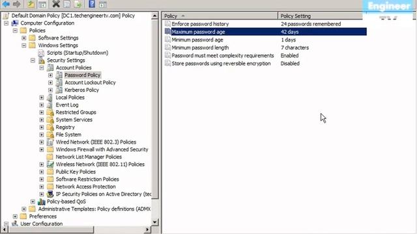Click the Export List toolbar icon
The width and height of the screenshot is (417, 234).
point(78,4)
